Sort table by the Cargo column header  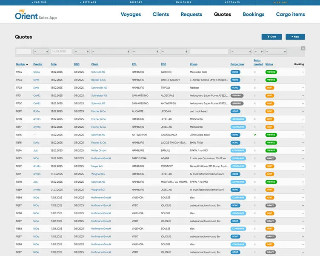(194, 64)
